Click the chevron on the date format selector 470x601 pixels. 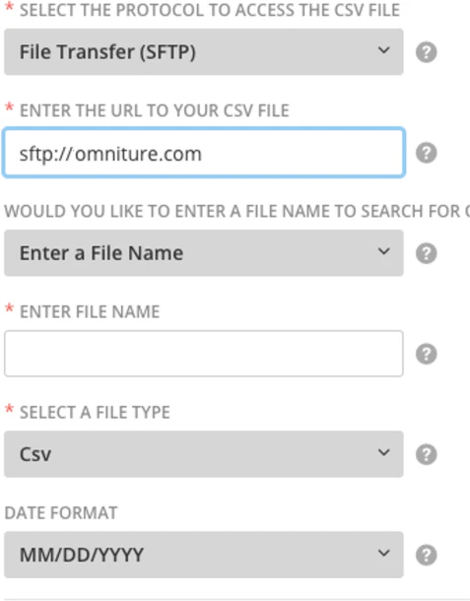tap(383, 553)
